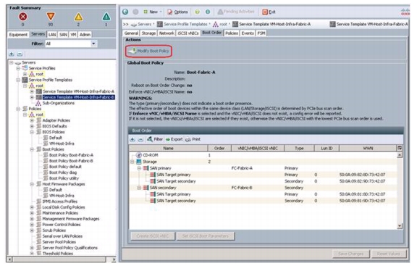Open the Policies tab
Screen dimensions: 417x266
tap(232, 33)
